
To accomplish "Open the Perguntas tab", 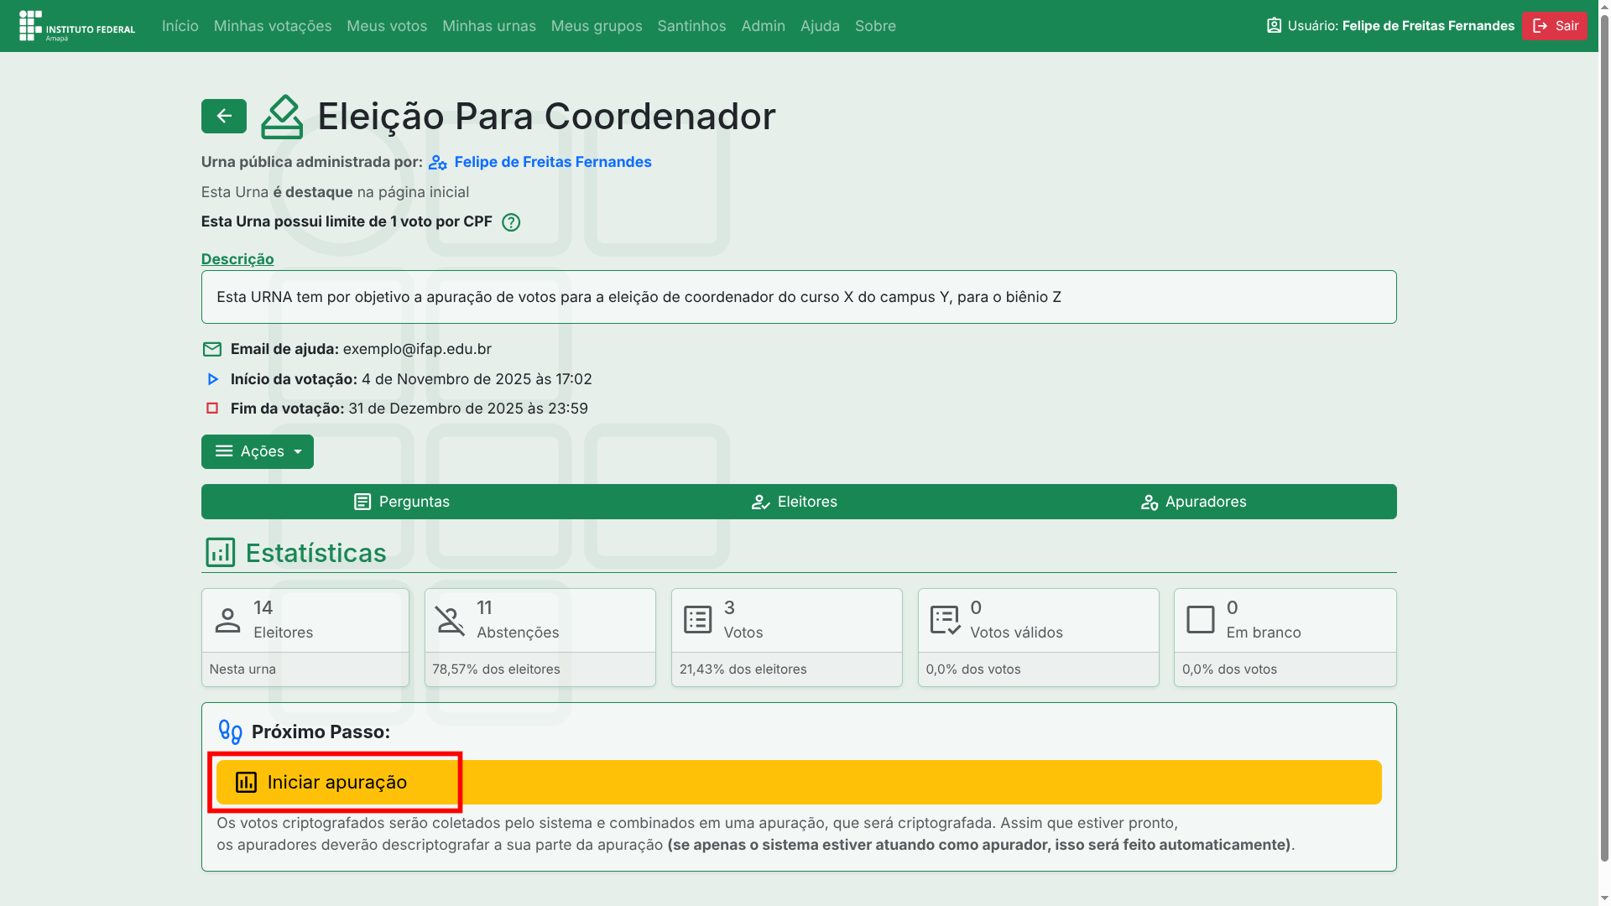I will pyautogui.click(x=401, y=502).
